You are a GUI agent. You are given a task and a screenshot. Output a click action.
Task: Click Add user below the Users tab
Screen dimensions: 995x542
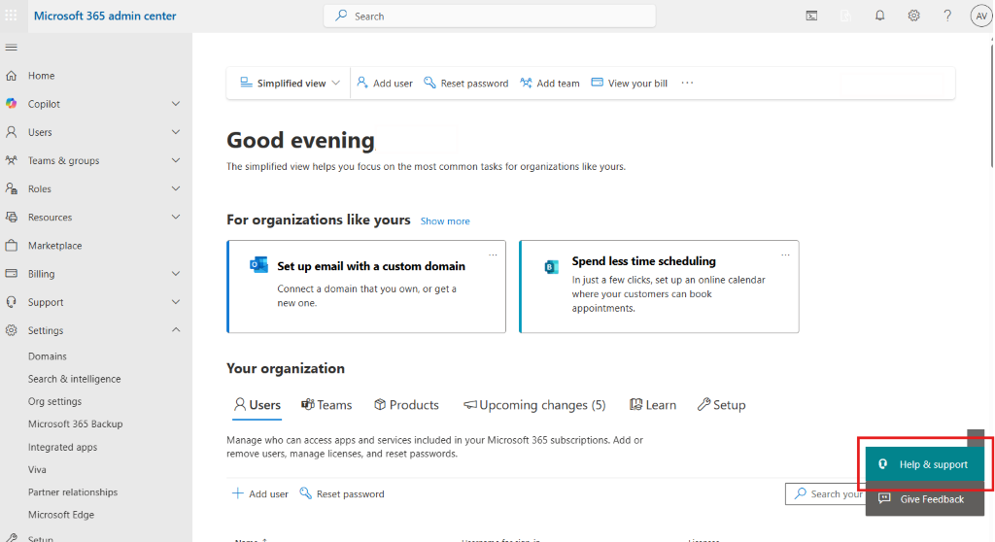pos(260,493)
